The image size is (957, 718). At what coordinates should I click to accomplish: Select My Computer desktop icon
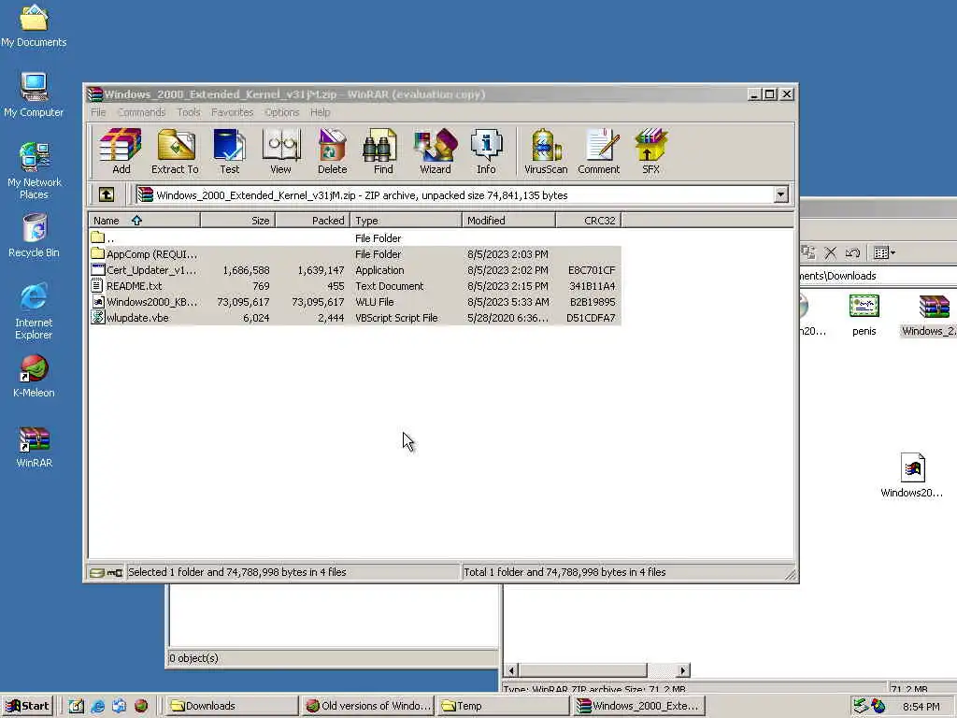34,94
